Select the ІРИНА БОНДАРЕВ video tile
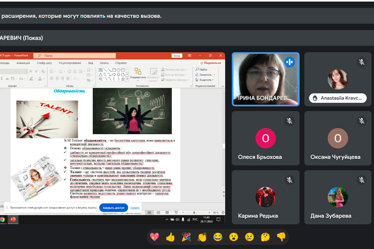This screenshot has width=374, height=249. (x=266, y=79)
